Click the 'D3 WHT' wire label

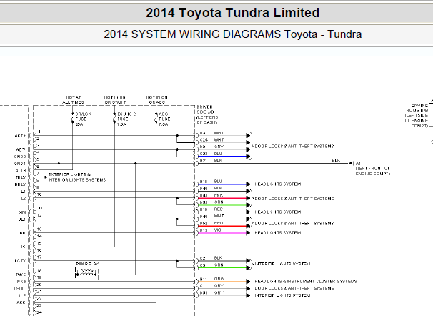(x=211, y=133)
